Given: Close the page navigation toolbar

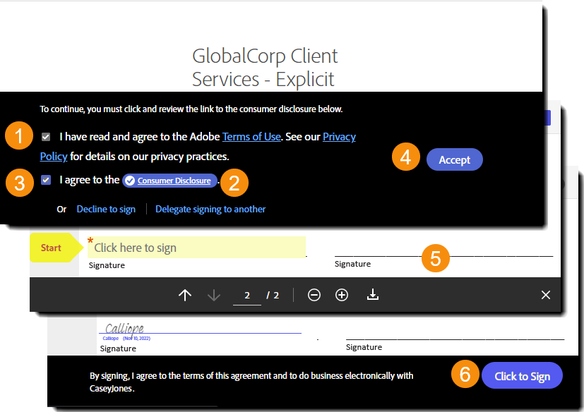Looking at the screenshot, I should click(x=545, y=295).
